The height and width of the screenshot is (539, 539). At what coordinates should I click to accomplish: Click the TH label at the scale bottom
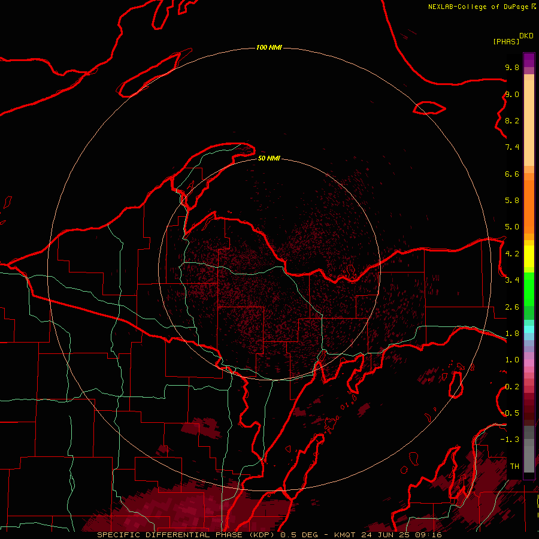[514, 467]
